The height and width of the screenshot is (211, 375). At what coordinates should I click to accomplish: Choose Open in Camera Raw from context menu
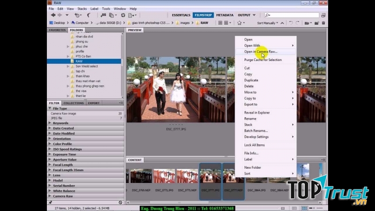click(x=261, y=52)
